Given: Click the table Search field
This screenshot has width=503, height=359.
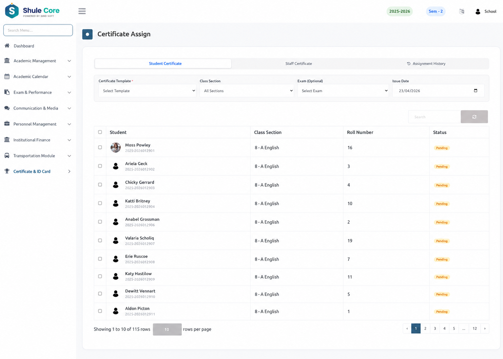Looking at the screenshot, I should click(x=434, y=117).
